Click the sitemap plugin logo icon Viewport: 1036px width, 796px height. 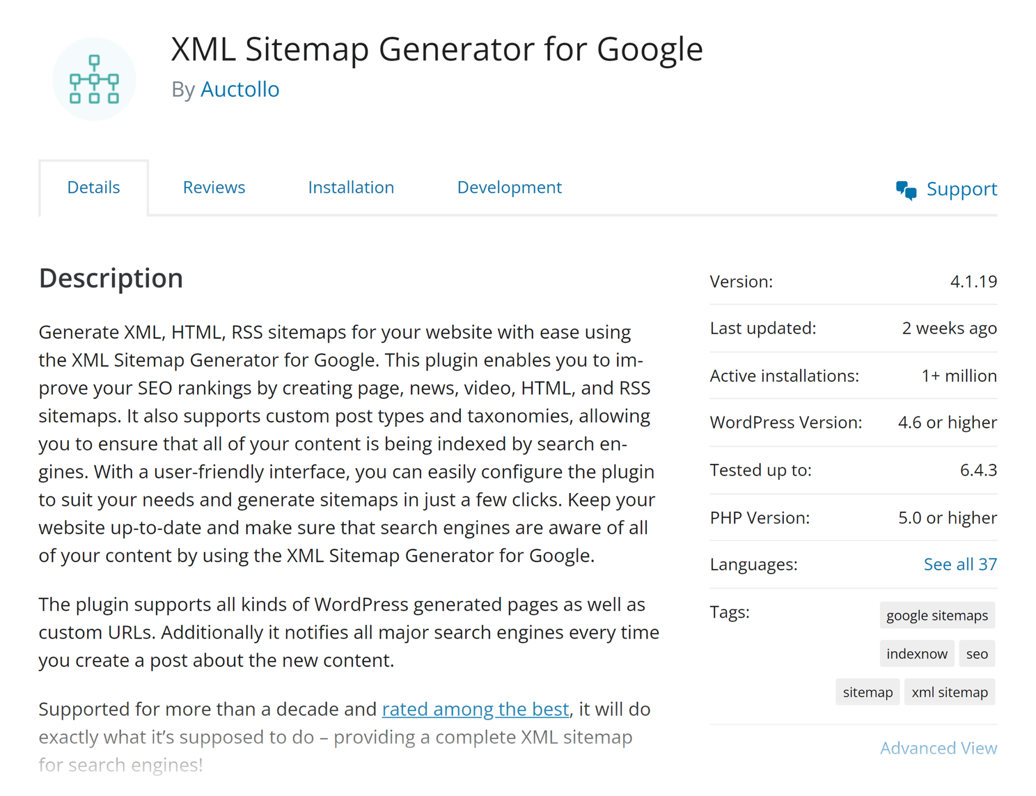[x=94, y=79]
